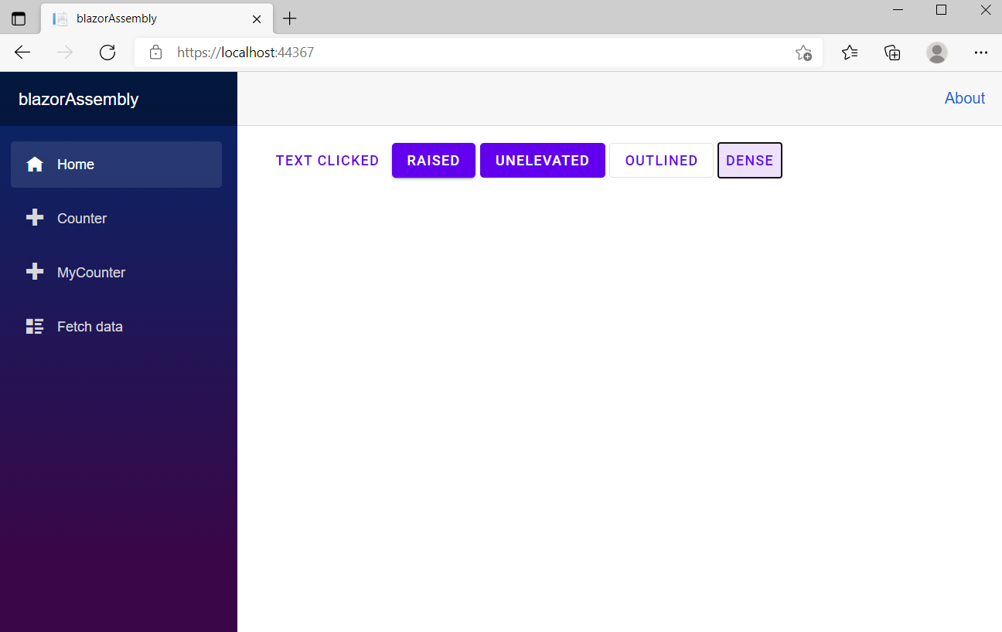Open the browser profile avatar
Viewport: 1002px width, 632px height.
point(937,53)
